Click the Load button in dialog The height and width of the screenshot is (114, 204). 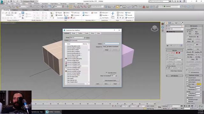click(x=98, y=84)
